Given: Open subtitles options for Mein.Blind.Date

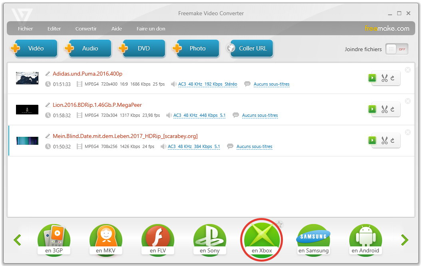Looking at the screenshot, I should point(254,147).
